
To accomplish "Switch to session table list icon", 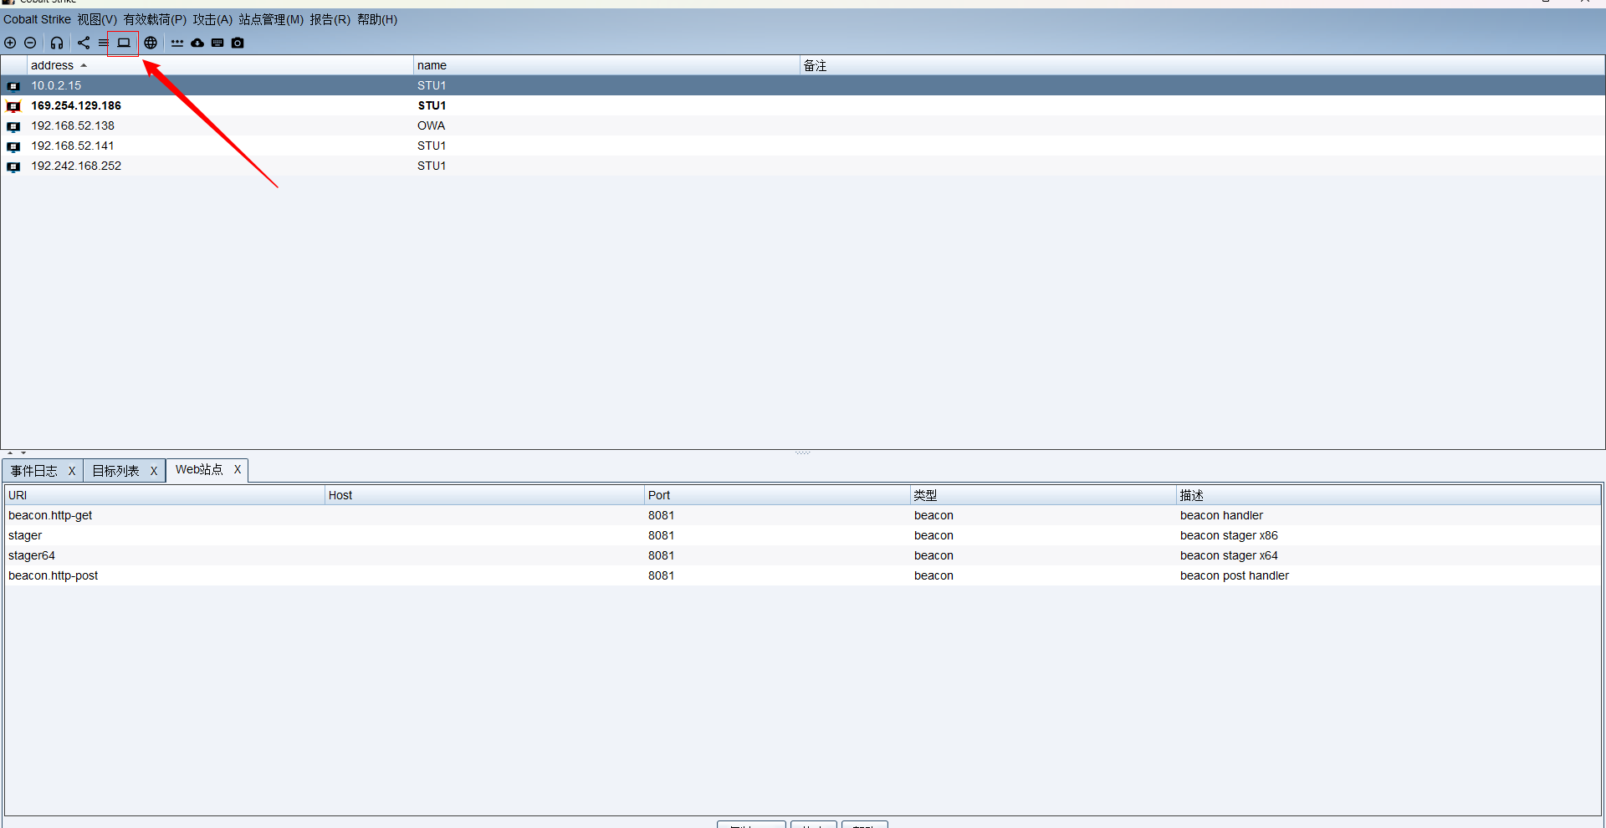I will [103, 43].
